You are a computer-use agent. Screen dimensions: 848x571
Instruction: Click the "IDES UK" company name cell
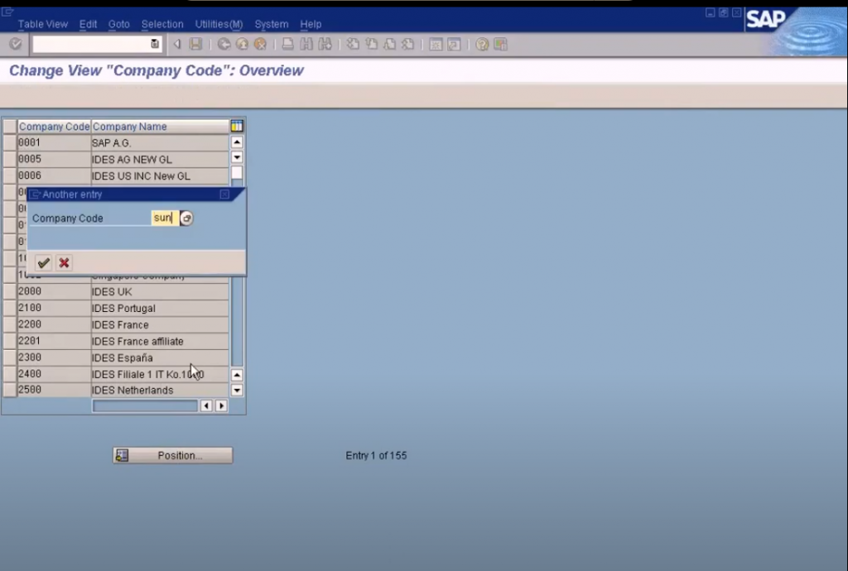click(x=160, y=292)
